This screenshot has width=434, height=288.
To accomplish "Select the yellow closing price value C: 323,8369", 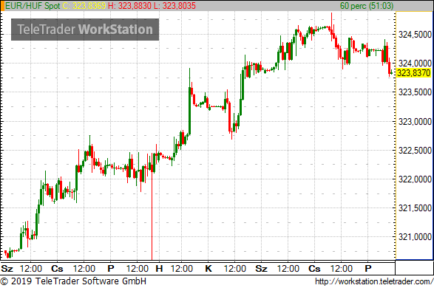I will point(84,6).
